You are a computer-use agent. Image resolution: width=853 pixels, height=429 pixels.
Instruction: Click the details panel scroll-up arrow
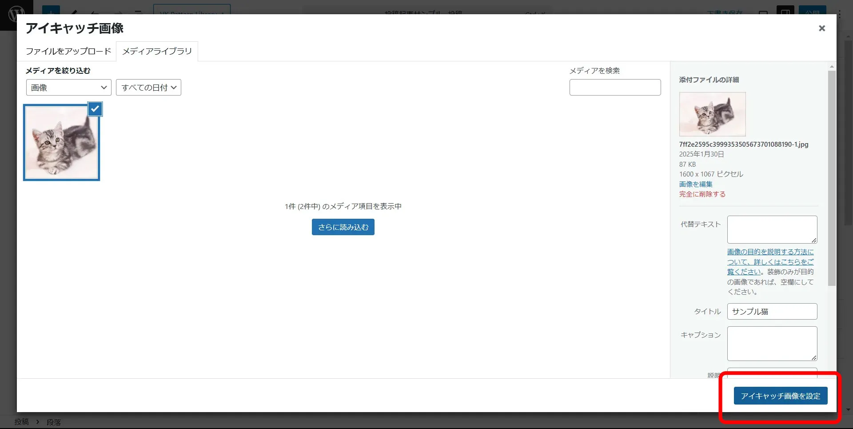point(832,67)
